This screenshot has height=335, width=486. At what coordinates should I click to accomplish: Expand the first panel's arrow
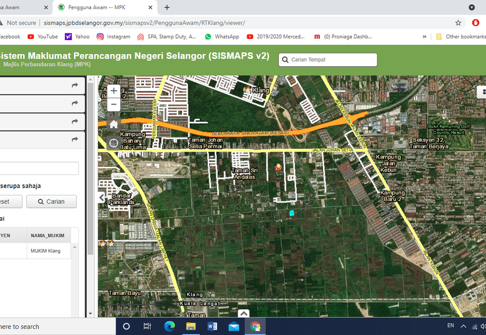pyautogui.click(x=75, y=86)
